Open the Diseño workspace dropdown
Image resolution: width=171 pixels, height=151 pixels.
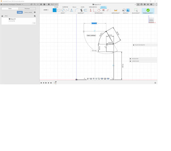tap(46, 10)
